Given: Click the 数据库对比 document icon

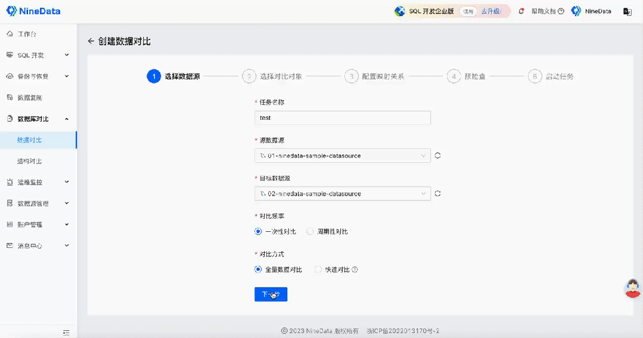Looking at the screenshot, I should (10, 119).
